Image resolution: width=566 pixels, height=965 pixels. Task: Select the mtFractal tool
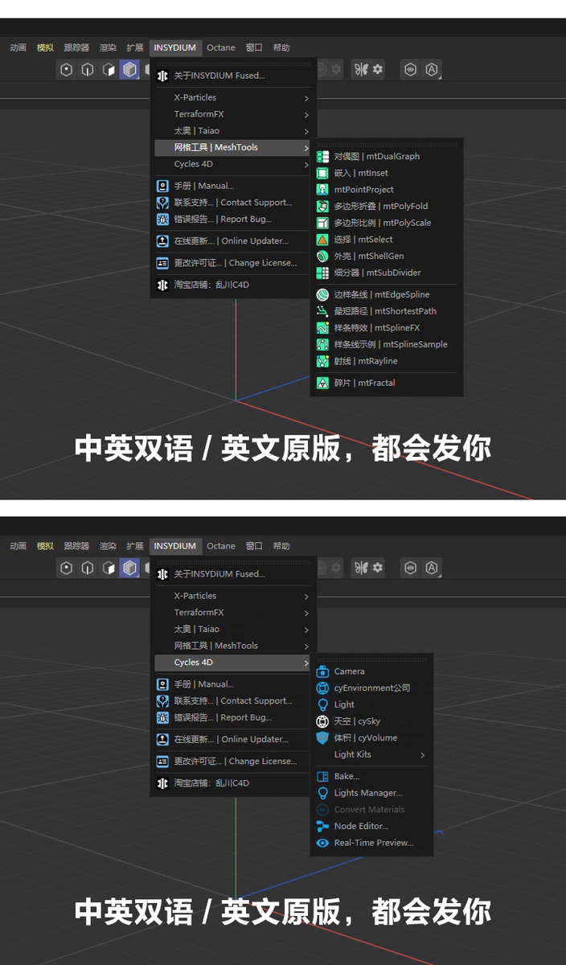(387, 383)
